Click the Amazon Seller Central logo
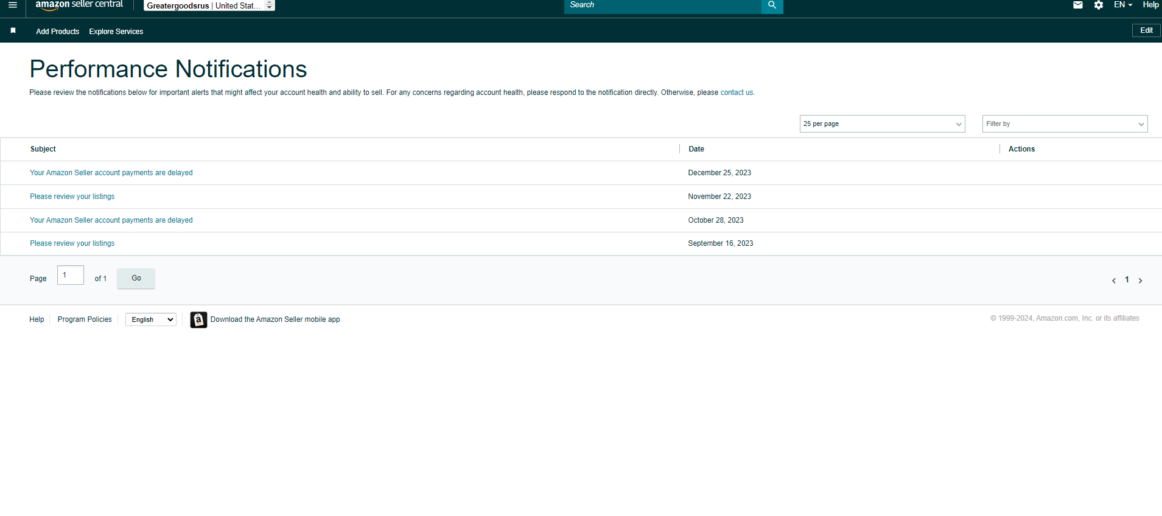The image size is (1162, 516). point(79,5)
